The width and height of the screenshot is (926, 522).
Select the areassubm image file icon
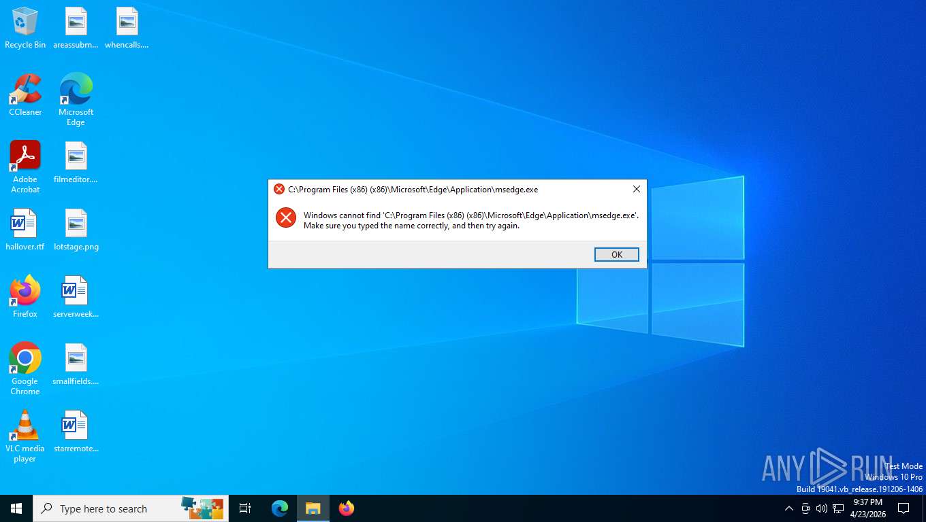[x=76, y=28]
